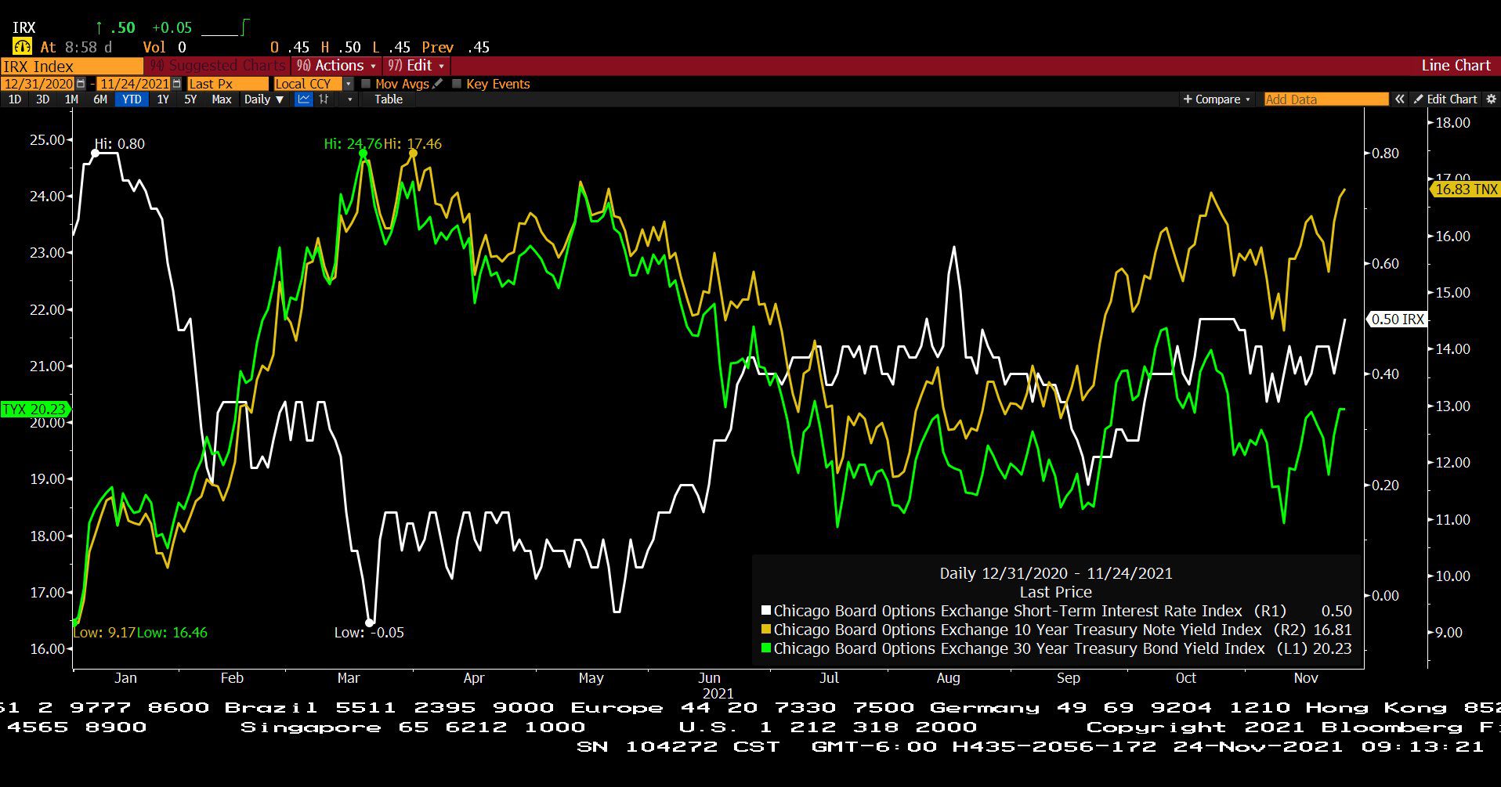This screenshot has width=1501, height=787.
Task: Click the 25.00 left axis value
Action: (x=47, y=140)
